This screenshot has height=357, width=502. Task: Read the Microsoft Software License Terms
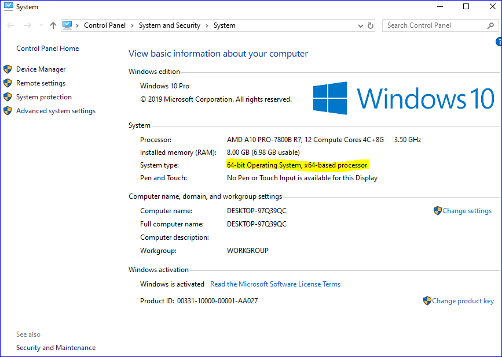[x=276, y=284]
